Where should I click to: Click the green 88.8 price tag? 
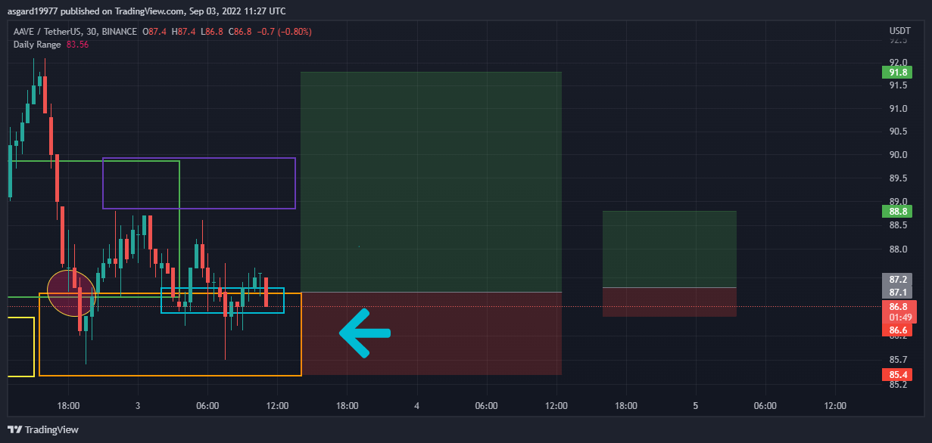pyautogui.click(x=898, y=212)
